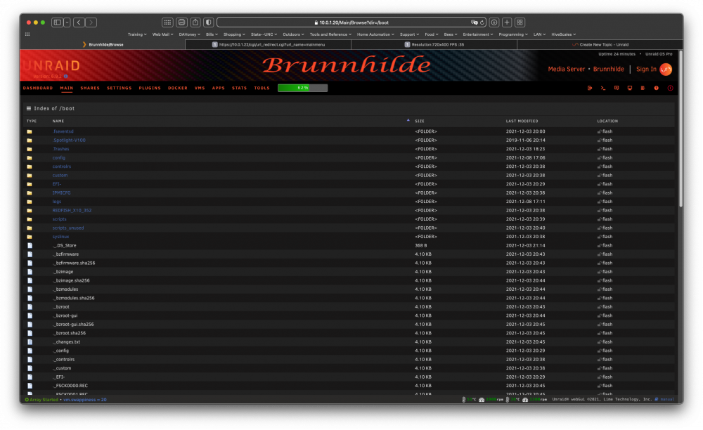This screenshot has height=430, width=703.
Task: Open the VMs menu item
Action: [200, 89]
